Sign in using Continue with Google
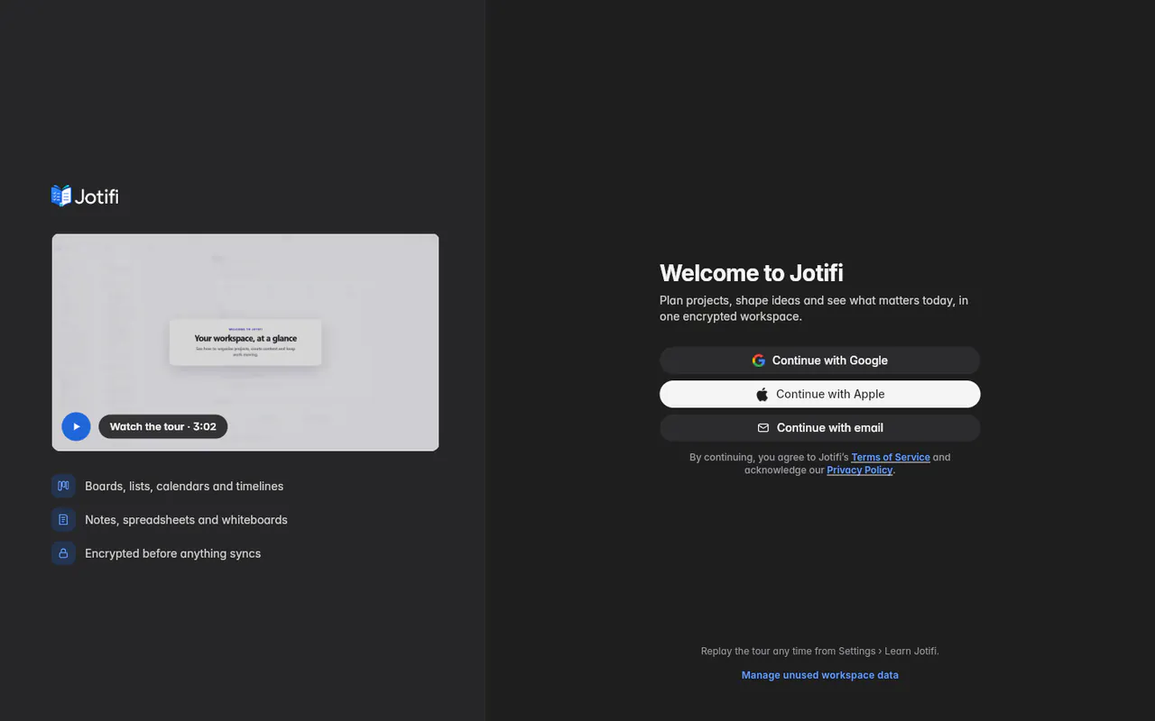 tap(819, 360)
